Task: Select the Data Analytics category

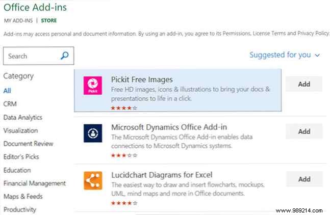Action: [x=23, y=117]
